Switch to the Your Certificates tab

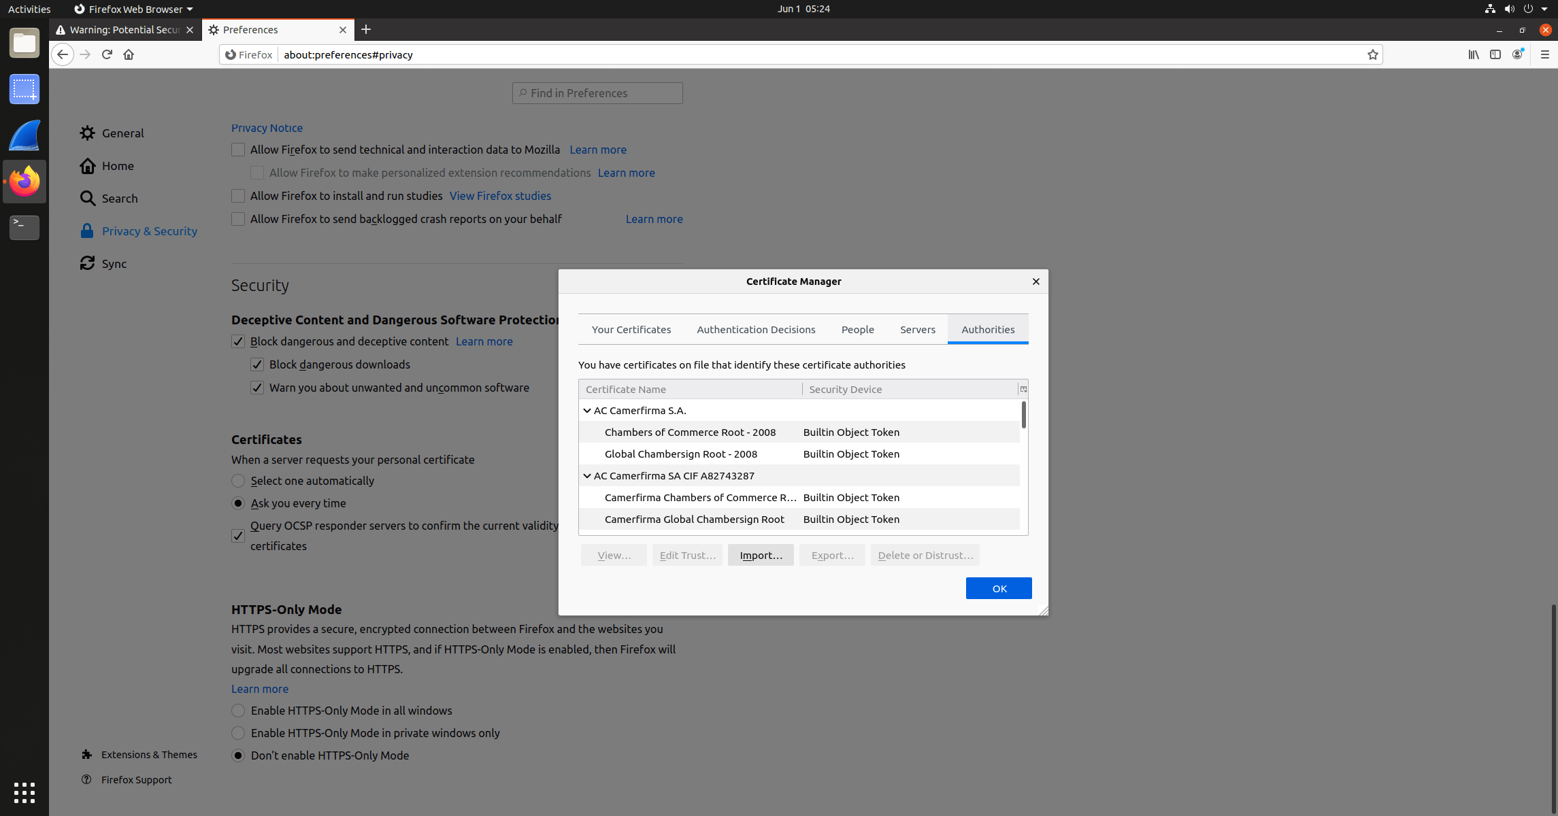pyautogui.click(x=631, y=329)
